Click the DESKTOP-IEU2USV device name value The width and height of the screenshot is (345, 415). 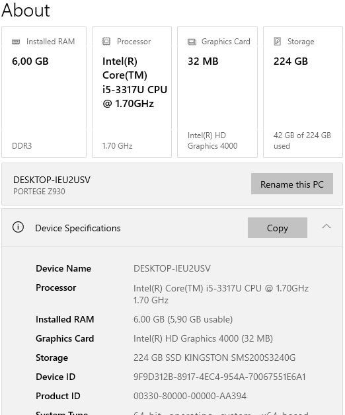tap(172, 268)
